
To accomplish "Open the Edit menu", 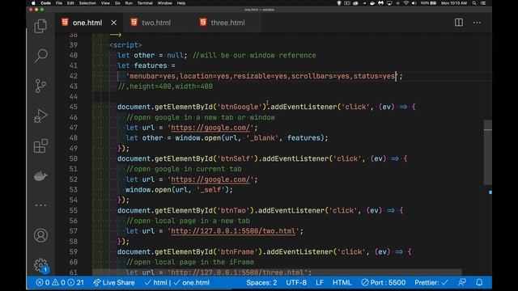I will coord(70,3).
